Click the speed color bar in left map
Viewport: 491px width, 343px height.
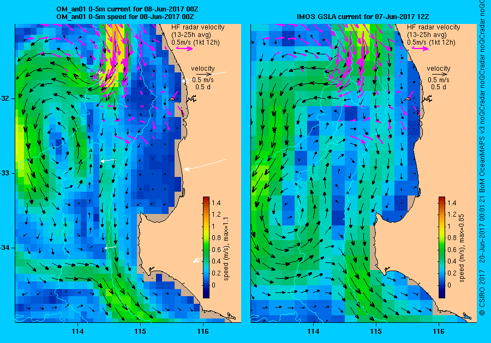click(206, 247)
